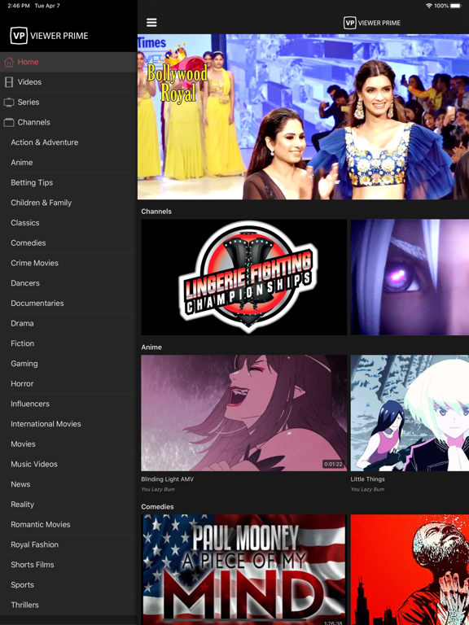Screen dimensions: 469x625
Task: Open the Action & Adventure category
Action: coord(68,142)
